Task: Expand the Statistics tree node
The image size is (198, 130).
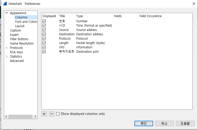Action: tap(7, 57)
